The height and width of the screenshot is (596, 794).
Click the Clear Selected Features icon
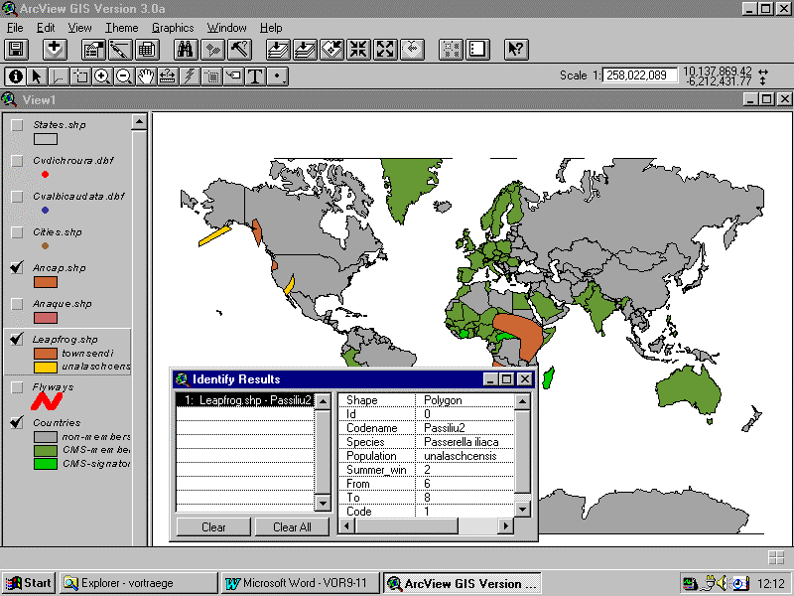click(x=477, y=49)
